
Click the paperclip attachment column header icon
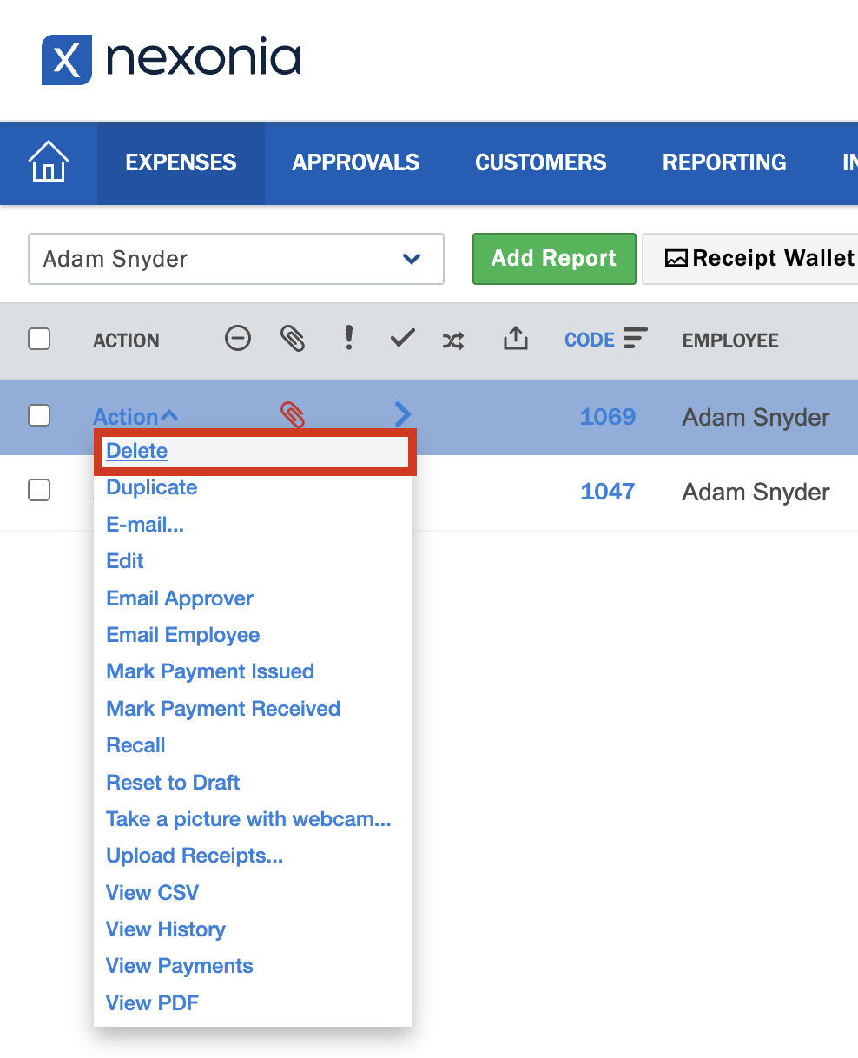(293, 339)
